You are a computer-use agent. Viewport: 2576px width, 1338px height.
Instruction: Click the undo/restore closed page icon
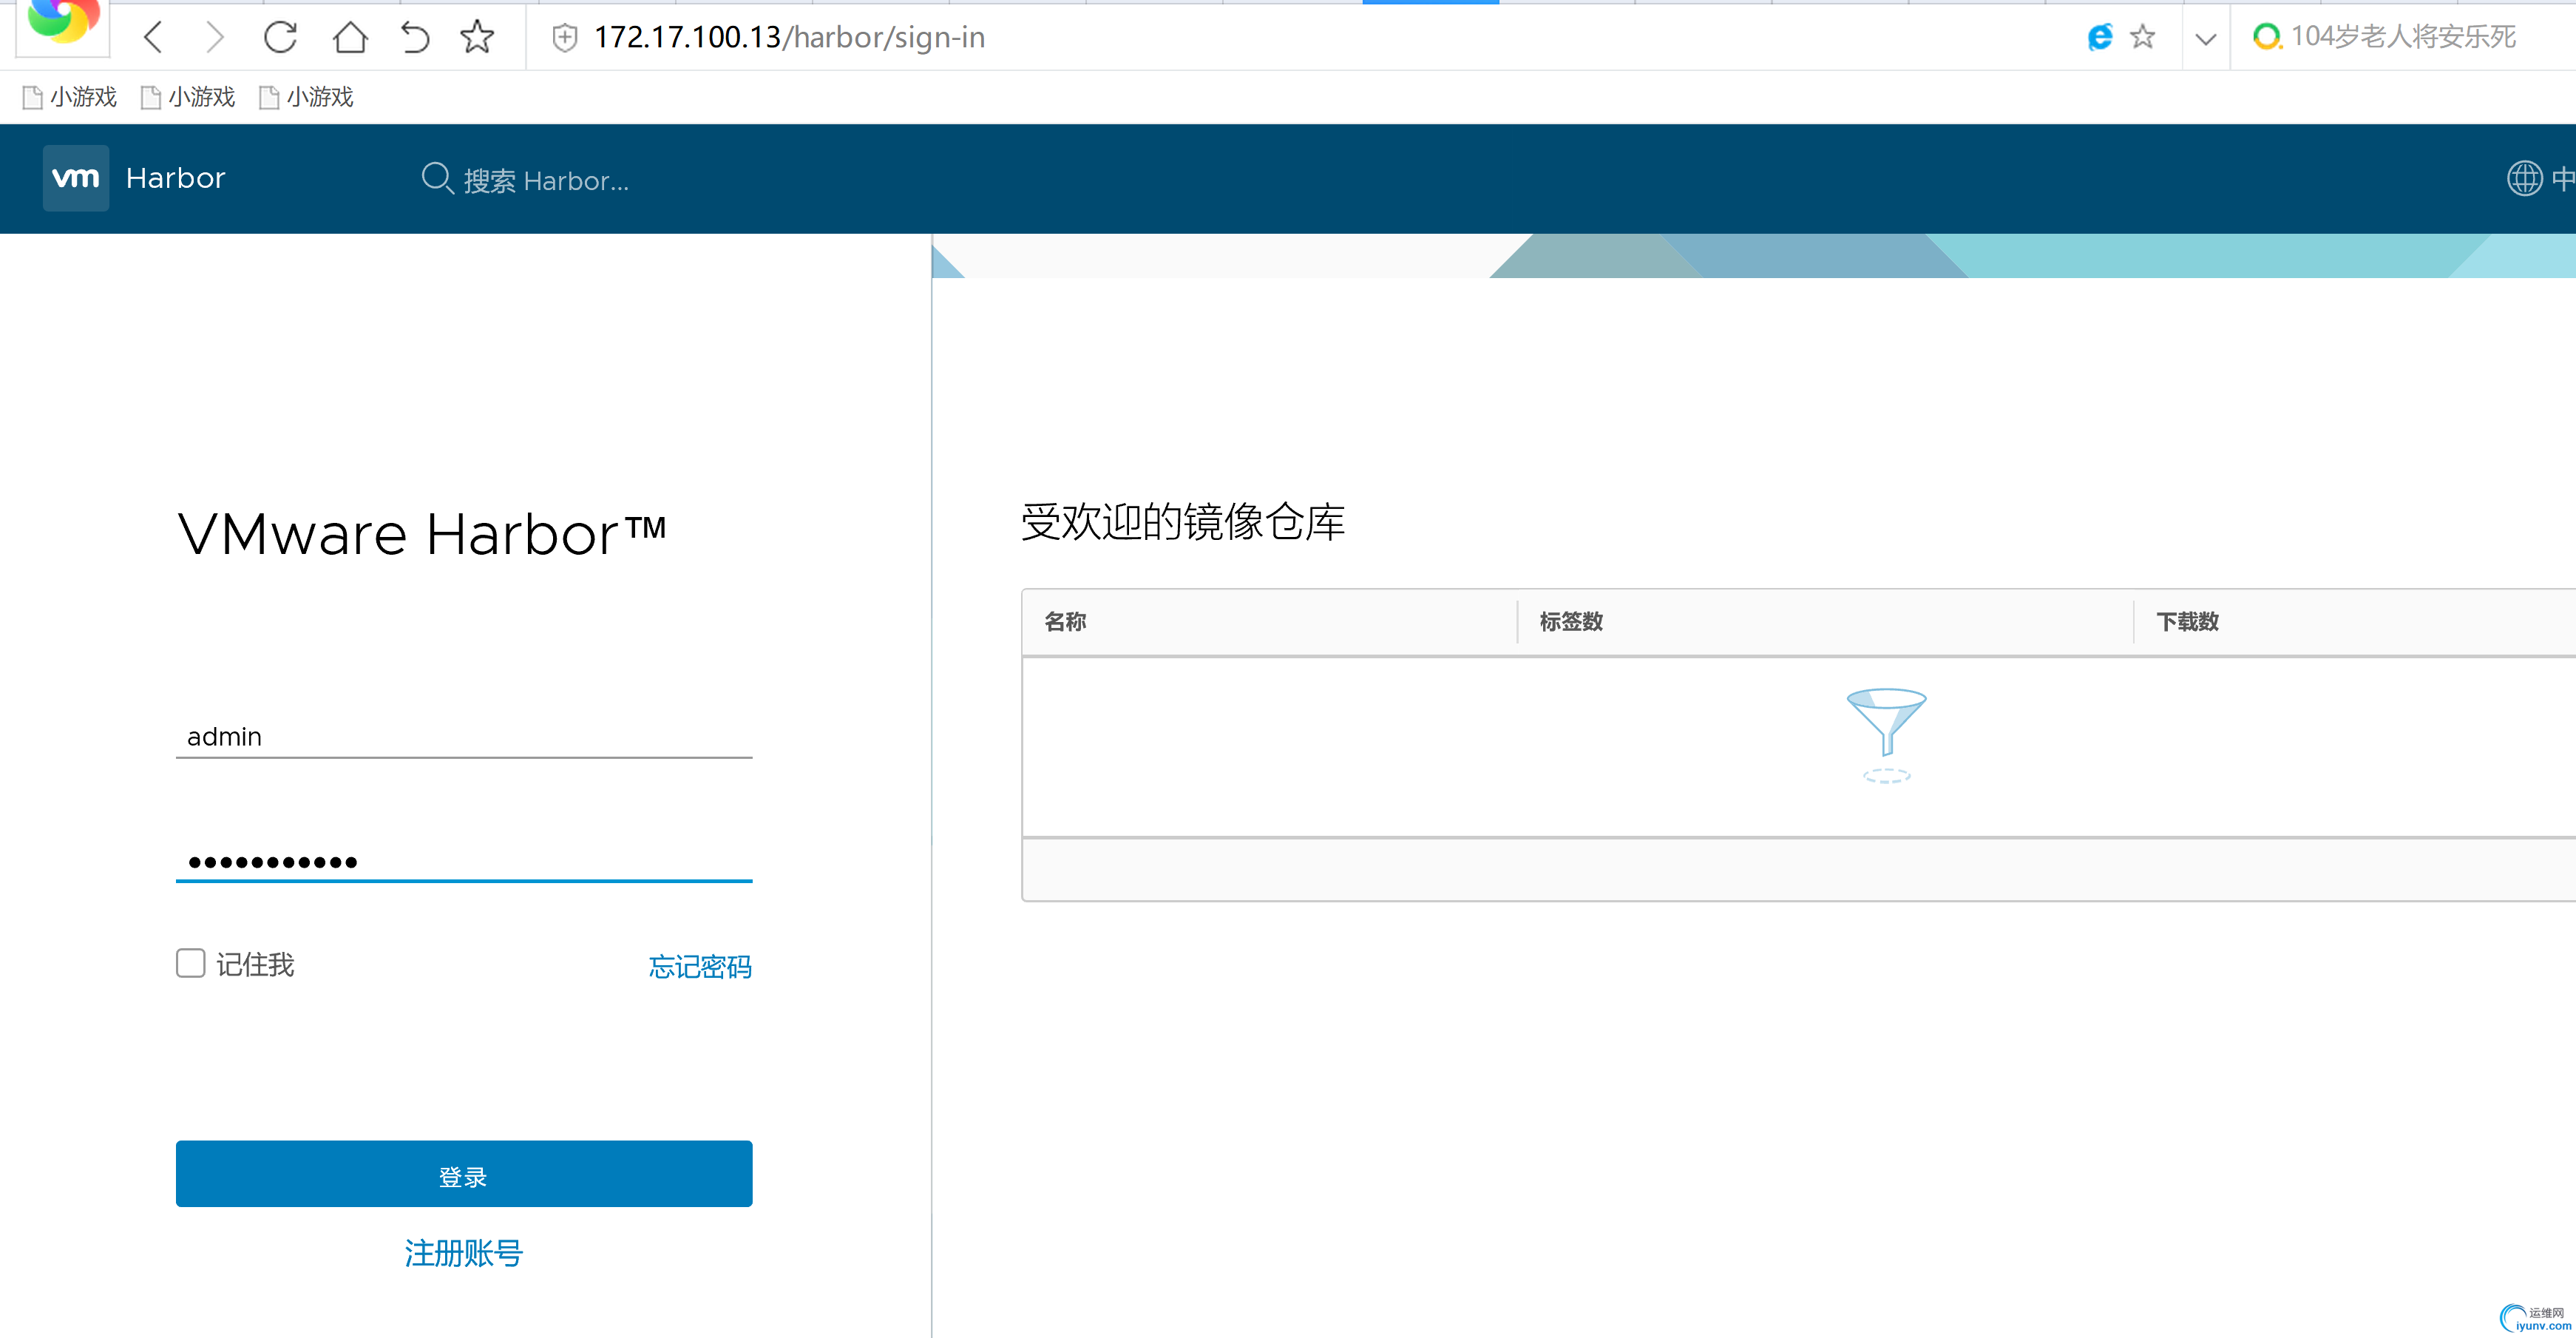click(x=414, y=38)
